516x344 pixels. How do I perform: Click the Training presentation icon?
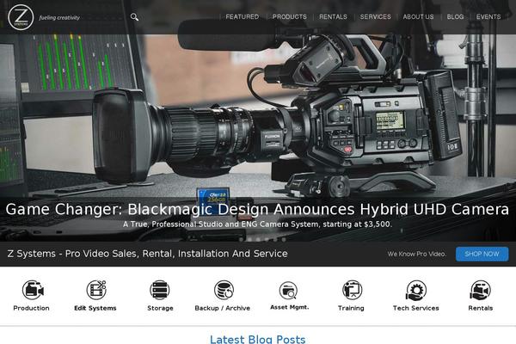coord(352,290)
